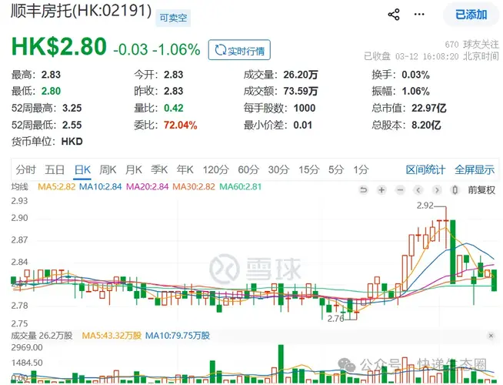503x385 pixels.
Task: Click the 2.92 high marker on chart
Action: click(425, 205)
